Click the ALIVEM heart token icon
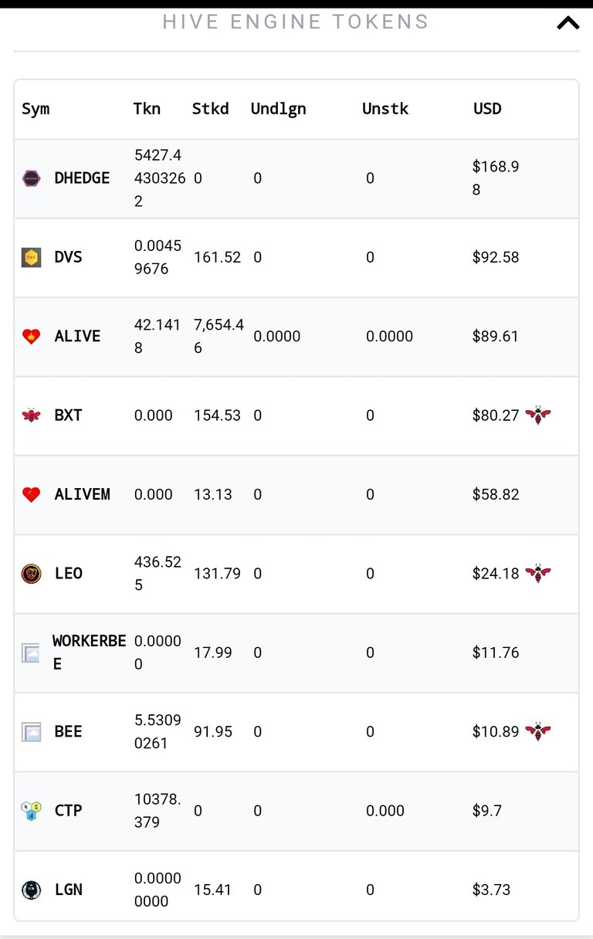This screenshot has width=593, height=939. (x=31, y=495)
